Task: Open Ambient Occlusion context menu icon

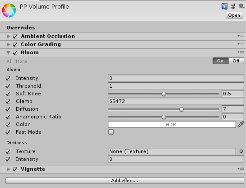Action: (241, 36)
